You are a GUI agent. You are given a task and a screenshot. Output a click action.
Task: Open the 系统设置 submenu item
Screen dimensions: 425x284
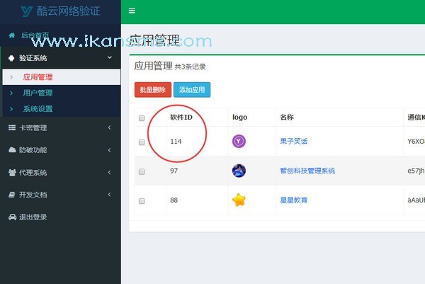pyautogui.click(x=62, y=109)
